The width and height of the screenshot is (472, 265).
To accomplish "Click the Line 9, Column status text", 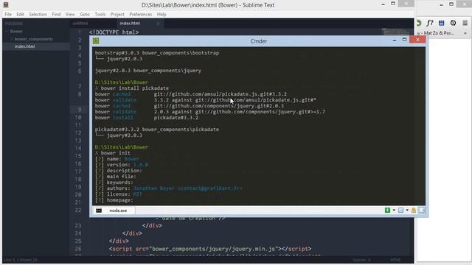I will (21, 260).
